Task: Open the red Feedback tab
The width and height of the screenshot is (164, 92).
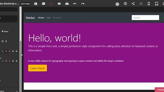Action: tap(159, 90)
